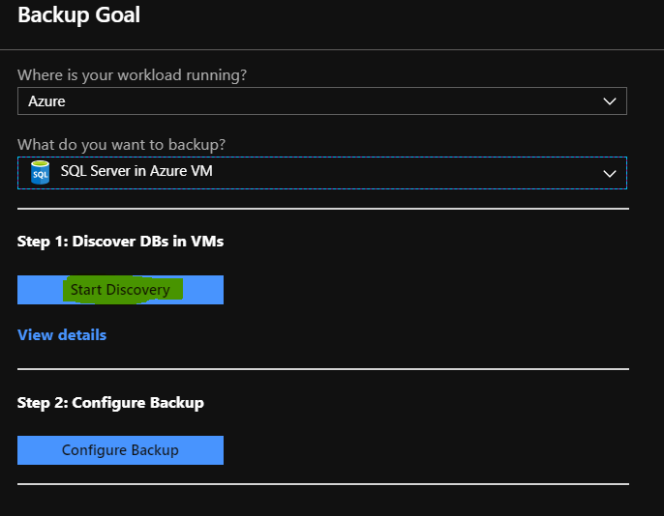Screen dimensions: 664x516
Task: Click the Start Discovery button
Action: [x=120, y=290]
